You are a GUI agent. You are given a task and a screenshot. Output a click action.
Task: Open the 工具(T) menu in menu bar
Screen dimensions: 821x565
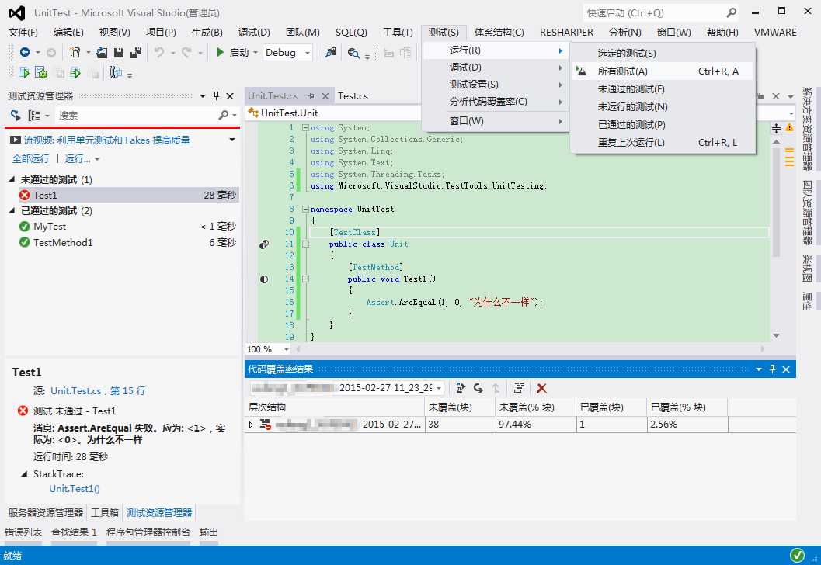tap(398, 33)
